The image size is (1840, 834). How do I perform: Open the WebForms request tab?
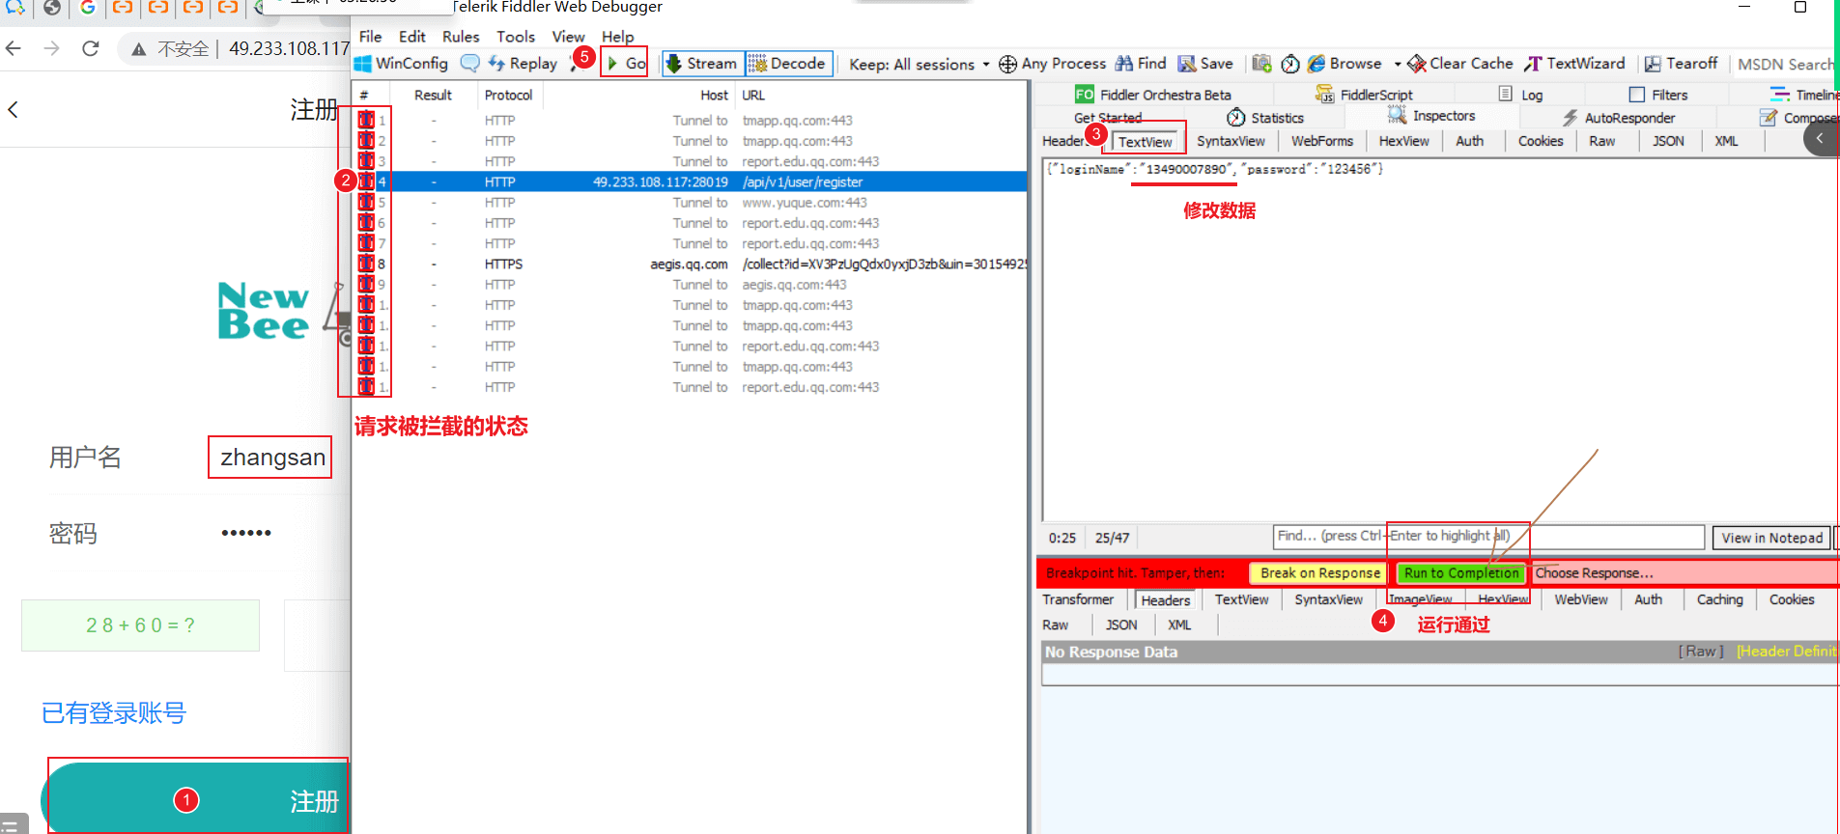[x=1322, y=141]
